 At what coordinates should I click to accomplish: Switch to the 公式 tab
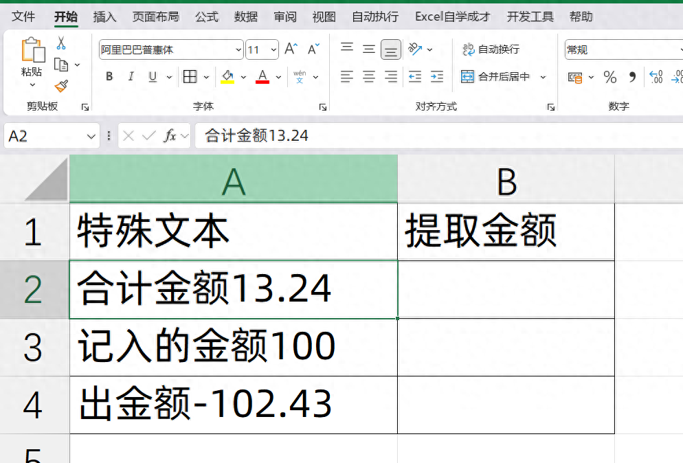pyautogui.click(x=206, y=16)
